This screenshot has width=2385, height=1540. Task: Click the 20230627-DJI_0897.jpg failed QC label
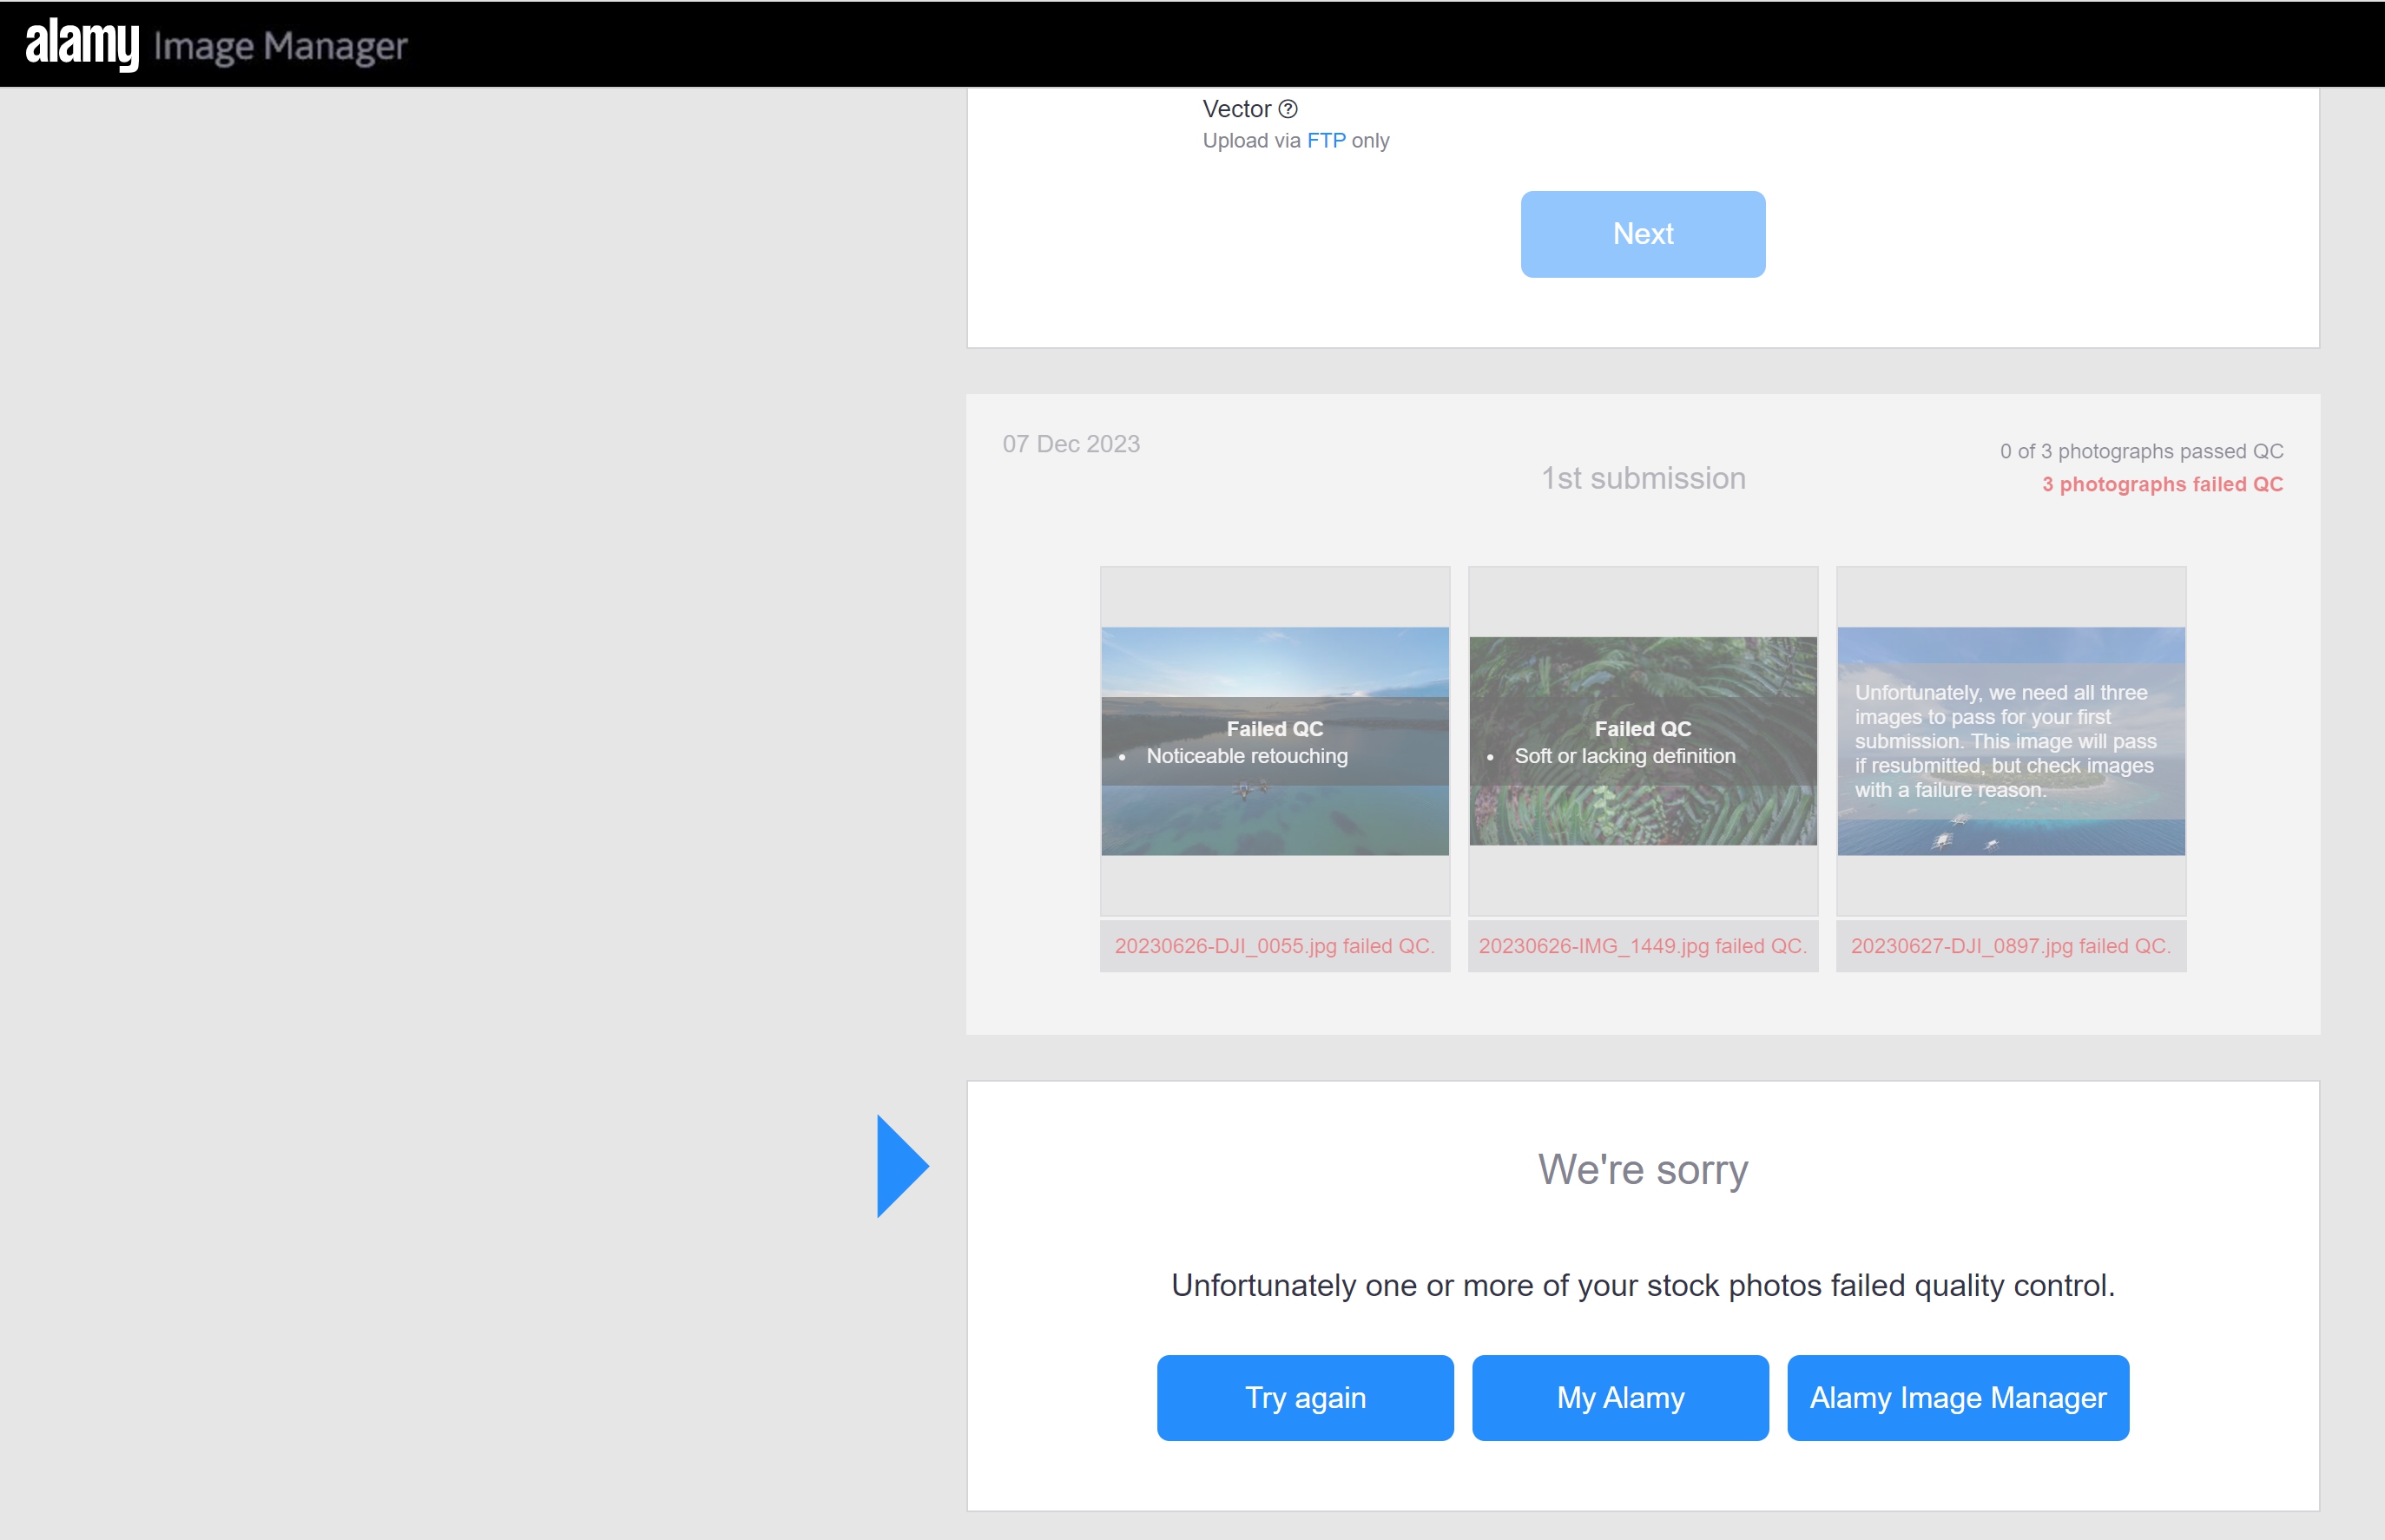(2010, 946)
